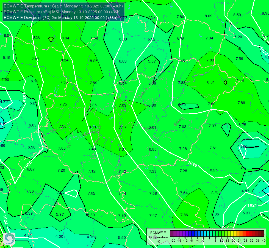The width and height of the screenshot is (269, 248).
Task: Click the 7.17 temperature value
Action: click(x=123, y=127)
